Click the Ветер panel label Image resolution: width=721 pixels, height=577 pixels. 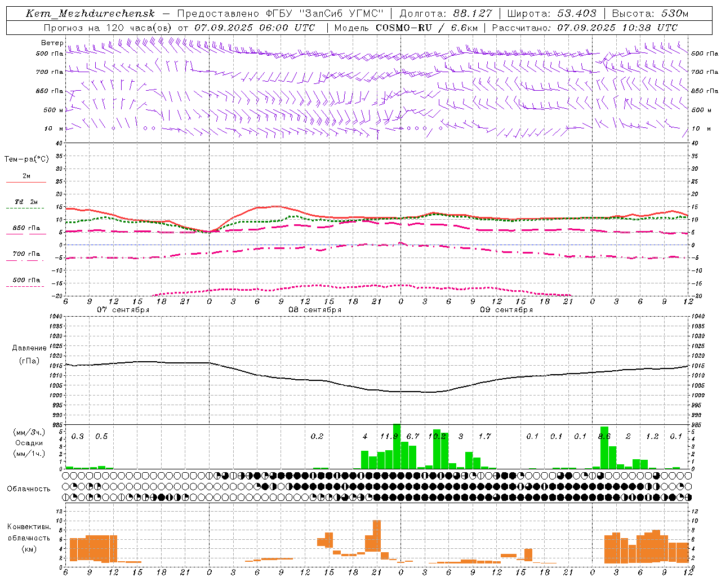click(52, 43)
